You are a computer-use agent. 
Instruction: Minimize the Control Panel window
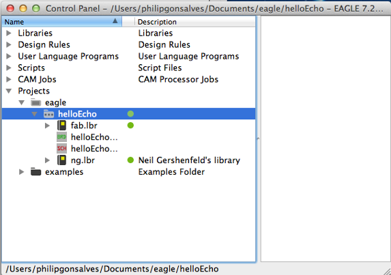[23, 8]
